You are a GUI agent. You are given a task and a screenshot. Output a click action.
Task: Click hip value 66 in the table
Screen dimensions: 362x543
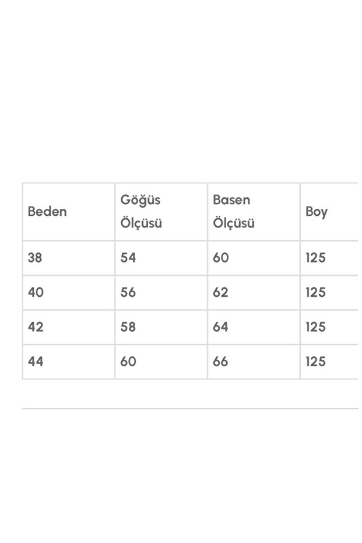(221, 361)
